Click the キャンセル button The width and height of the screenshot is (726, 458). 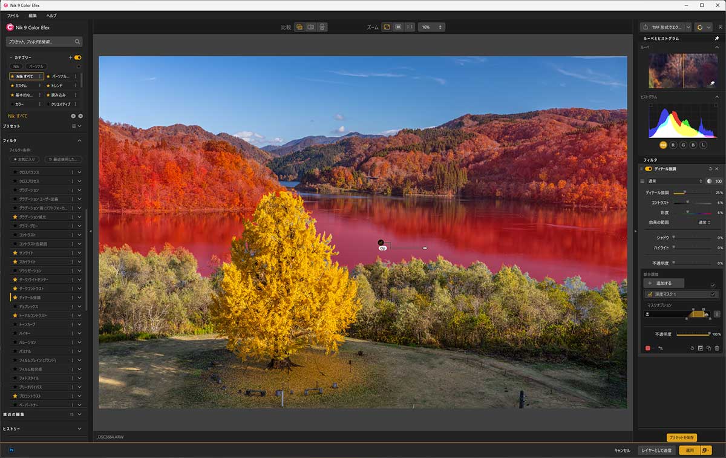click(622, 450)
